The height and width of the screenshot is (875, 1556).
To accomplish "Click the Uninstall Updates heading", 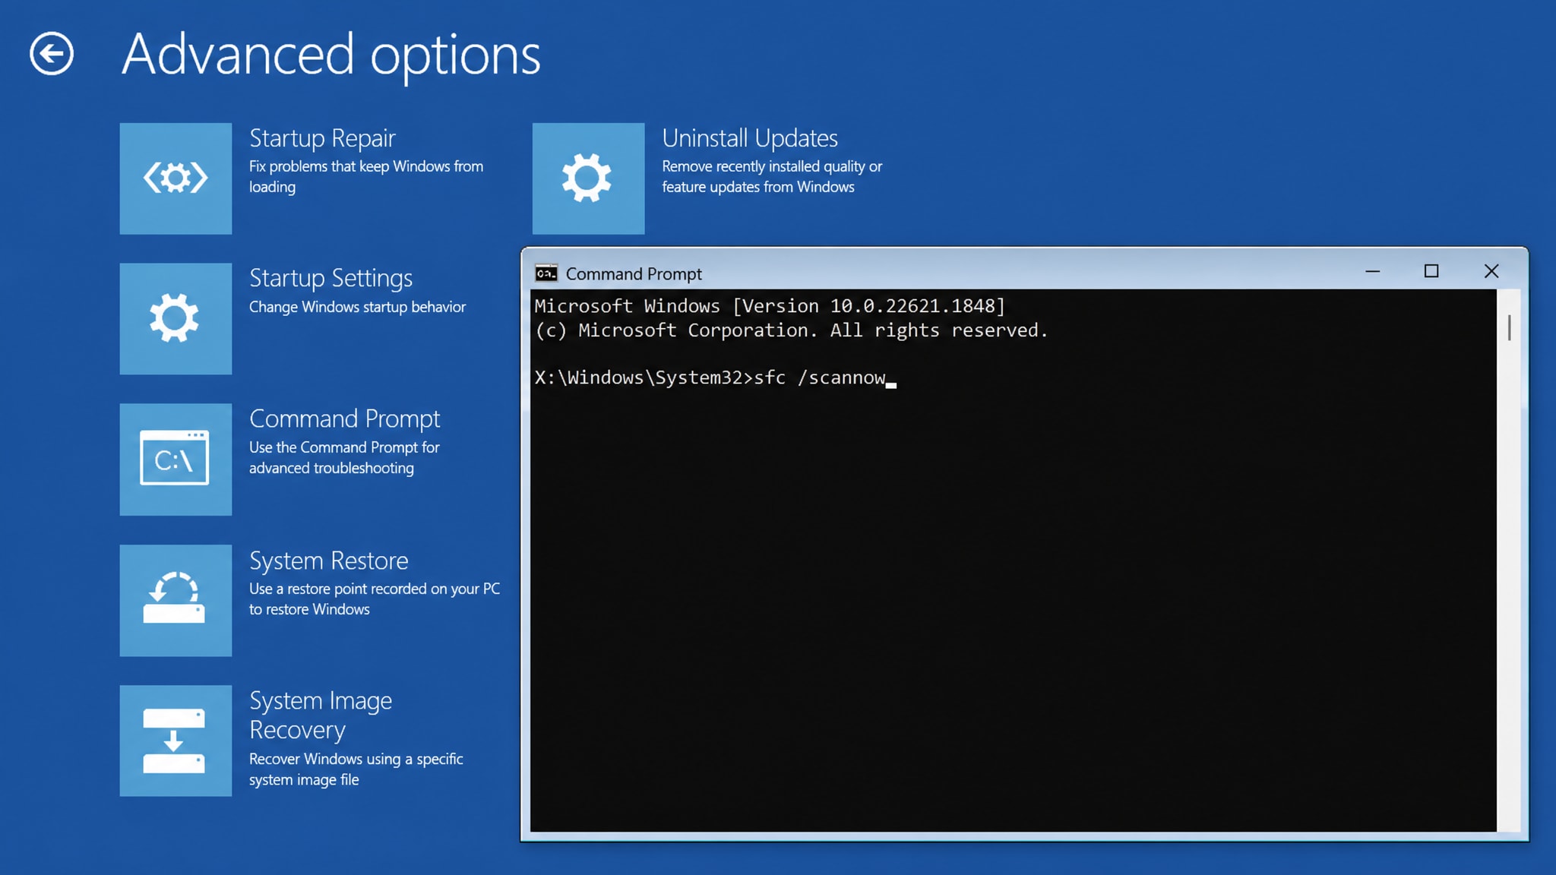I will [x=750, y=138].
